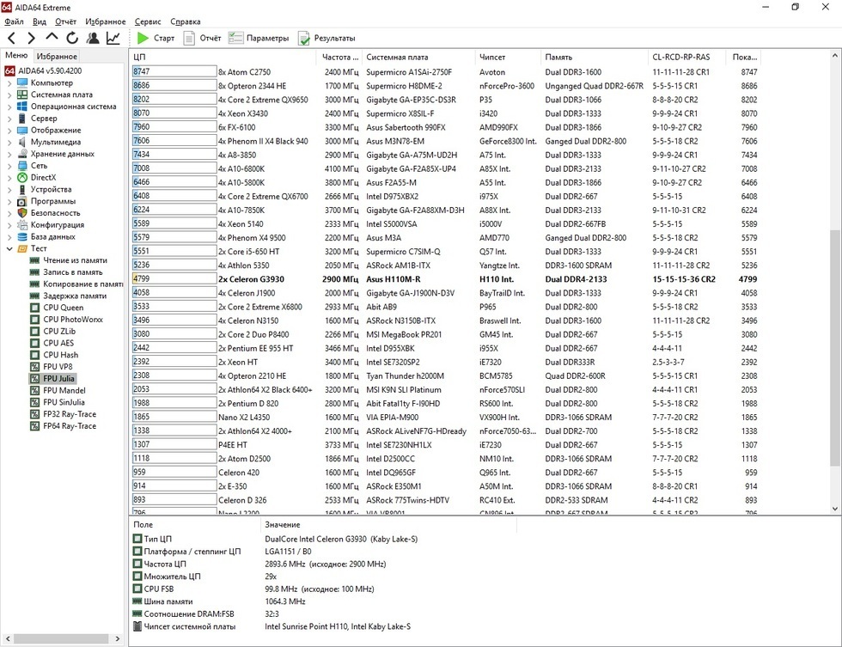842x647 pixels.
Task: Collapse the Тест tree node
Action: point(9,248)
